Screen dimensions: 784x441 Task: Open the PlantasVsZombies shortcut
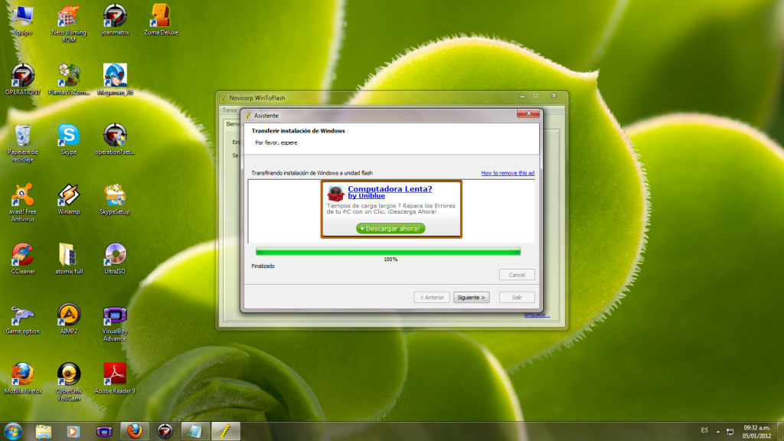[69, 80]
